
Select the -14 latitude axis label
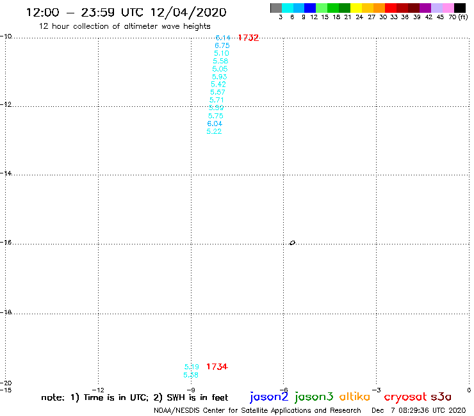[x=6, y=173]
